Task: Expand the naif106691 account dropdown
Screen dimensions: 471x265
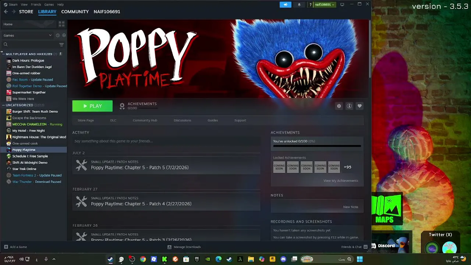Action: [325, 4]
